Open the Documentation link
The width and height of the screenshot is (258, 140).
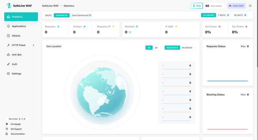point(18,134)
